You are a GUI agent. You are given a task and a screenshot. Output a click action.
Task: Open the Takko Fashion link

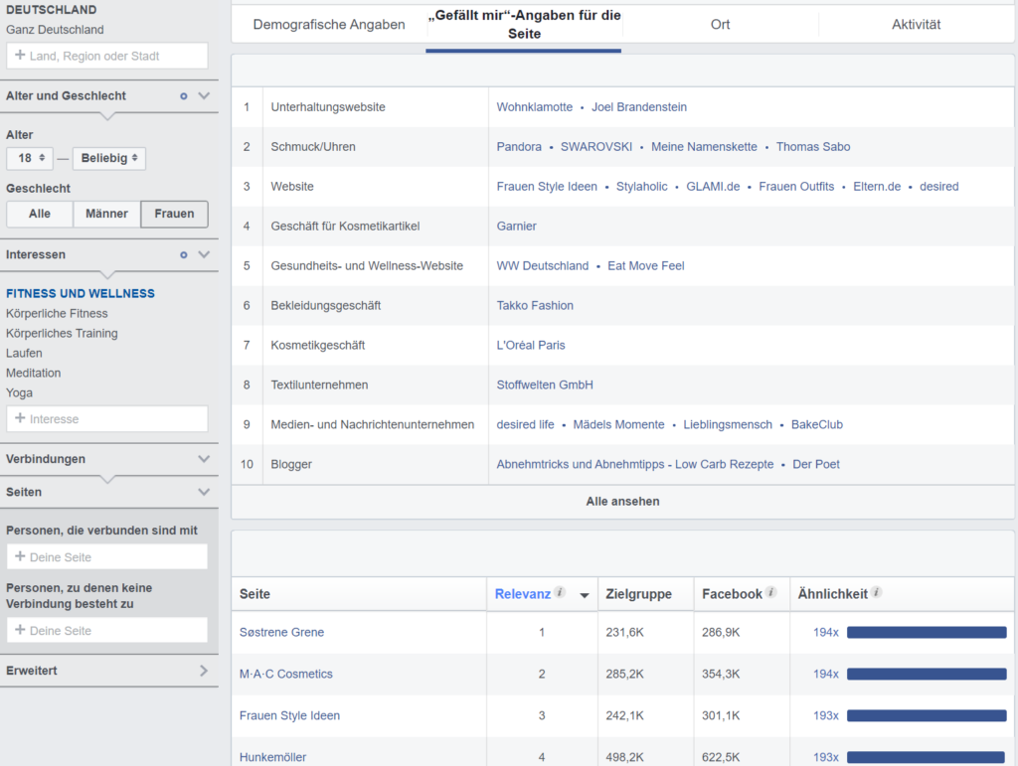point(534,305)
